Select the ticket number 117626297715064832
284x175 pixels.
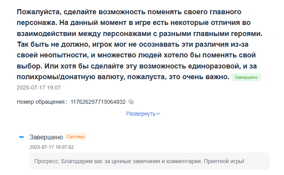click(98, 102)
